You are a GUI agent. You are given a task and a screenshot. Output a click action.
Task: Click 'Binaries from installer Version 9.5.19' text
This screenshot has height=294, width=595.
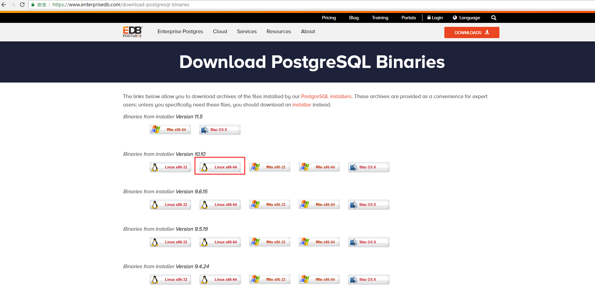coord(165,229)
